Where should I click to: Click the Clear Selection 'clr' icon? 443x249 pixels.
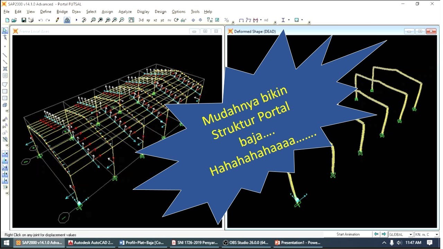pos(5,133)
